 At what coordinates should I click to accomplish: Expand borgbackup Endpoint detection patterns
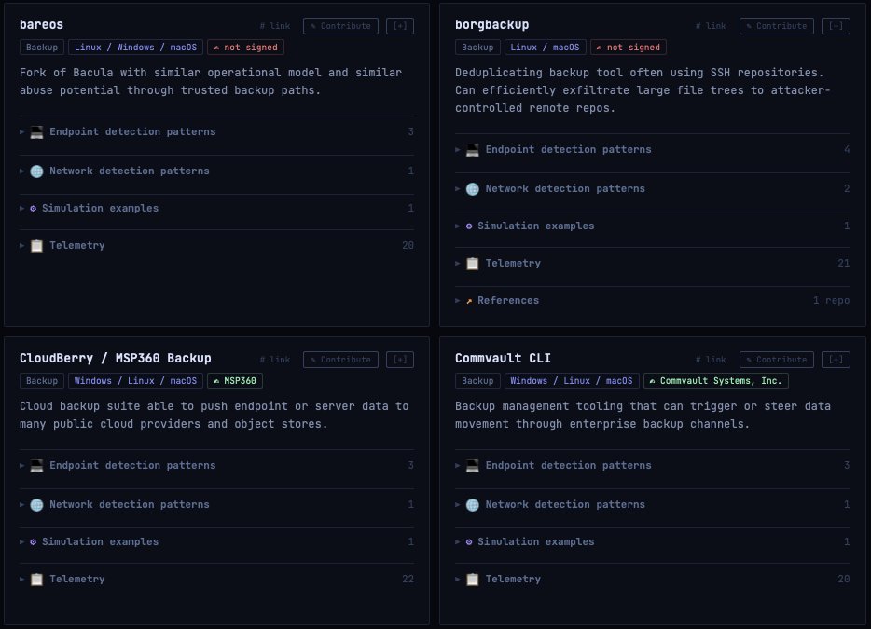[652, 150]
